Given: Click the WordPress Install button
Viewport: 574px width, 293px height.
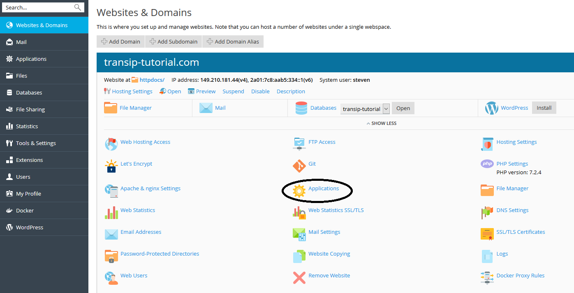Looking at the screenshot, I should pos(544,108).
